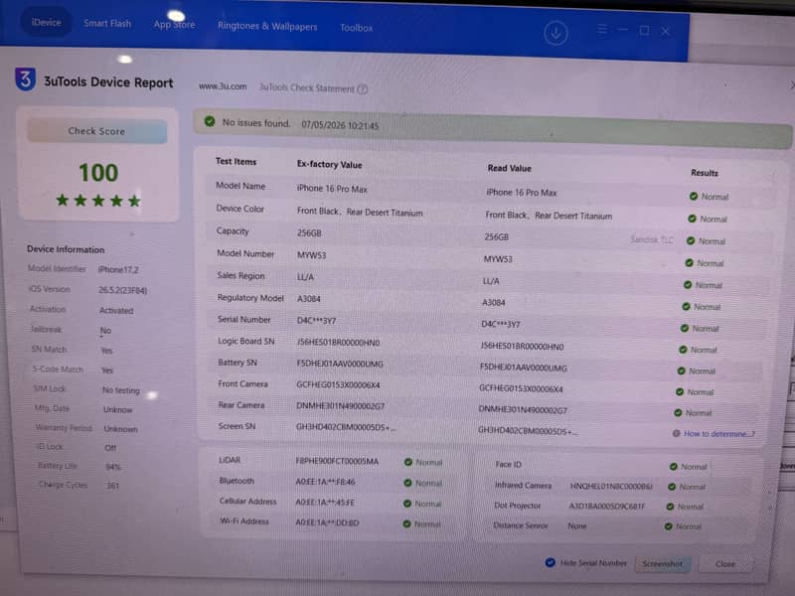Click Normal status icon for Infrared Camera
Viewport: 795px width, 596px height.
pyautogui.click(x=672, y=487)
